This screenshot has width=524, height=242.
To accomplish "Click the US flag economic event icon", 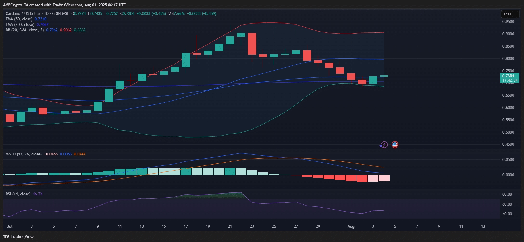I will [x=395, y=145].
